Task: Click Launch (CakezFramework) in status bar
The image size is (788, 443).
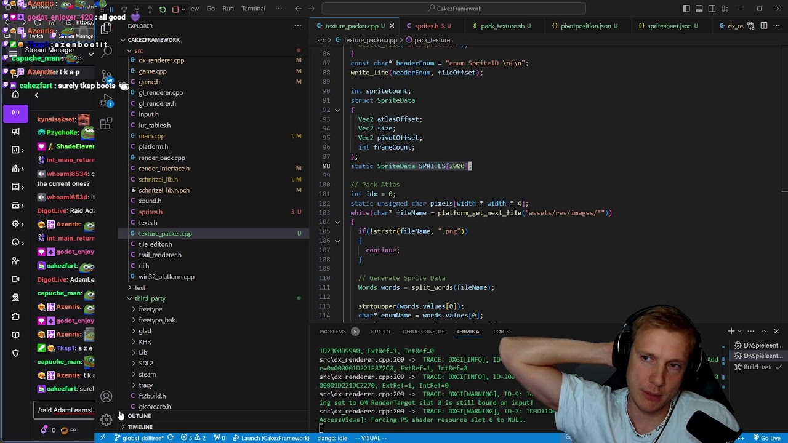Action: pos(271,438)
